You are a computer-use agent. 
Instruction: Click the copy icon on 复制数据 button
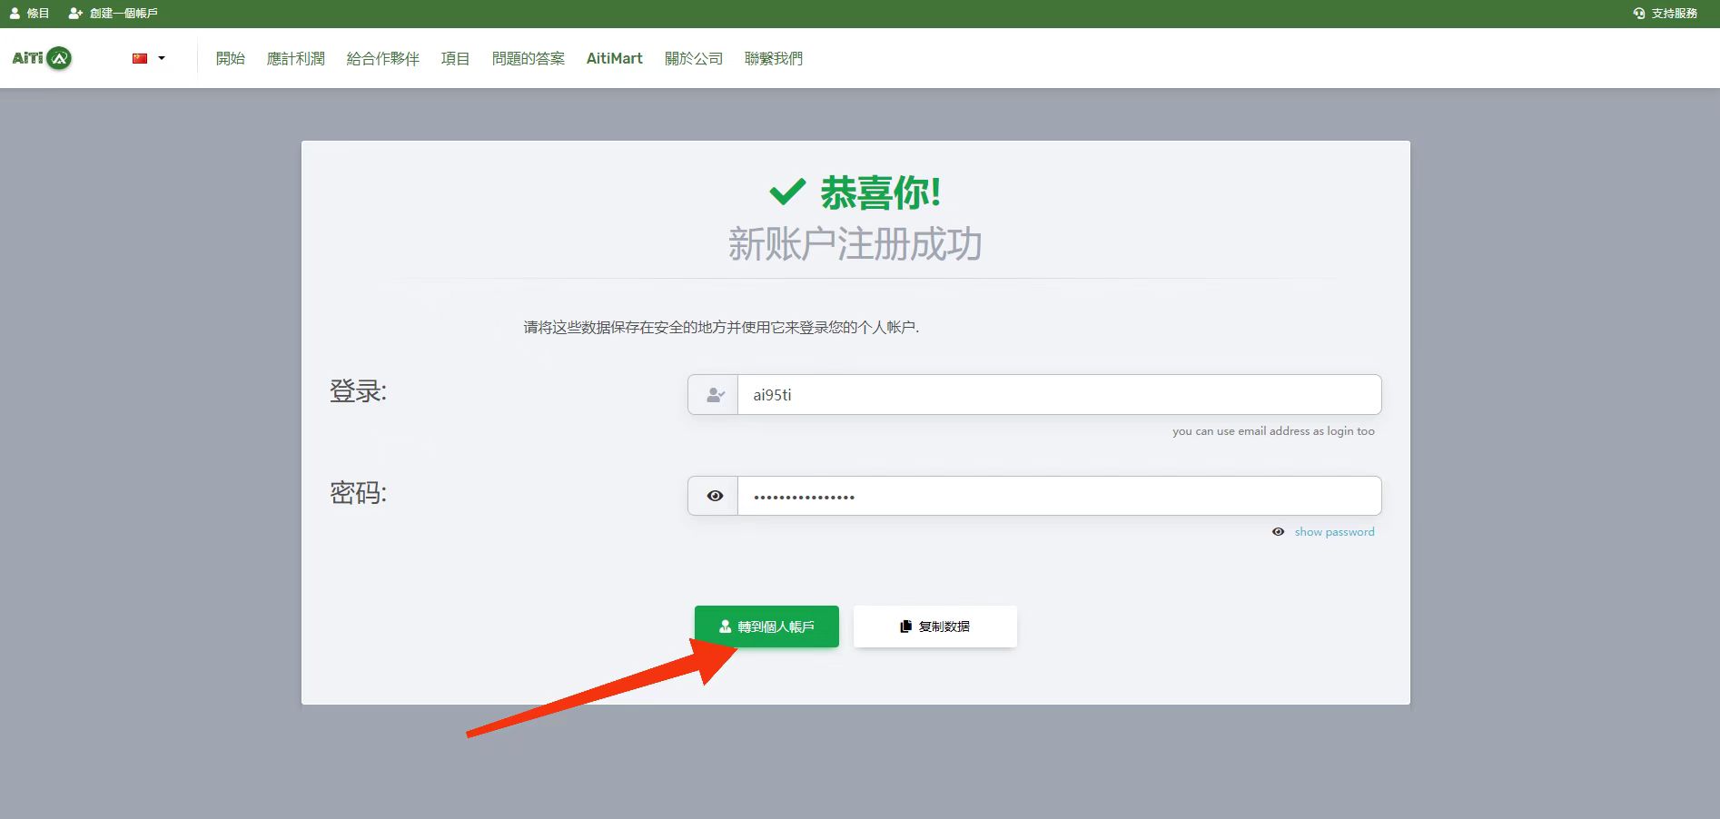(904, 626)
